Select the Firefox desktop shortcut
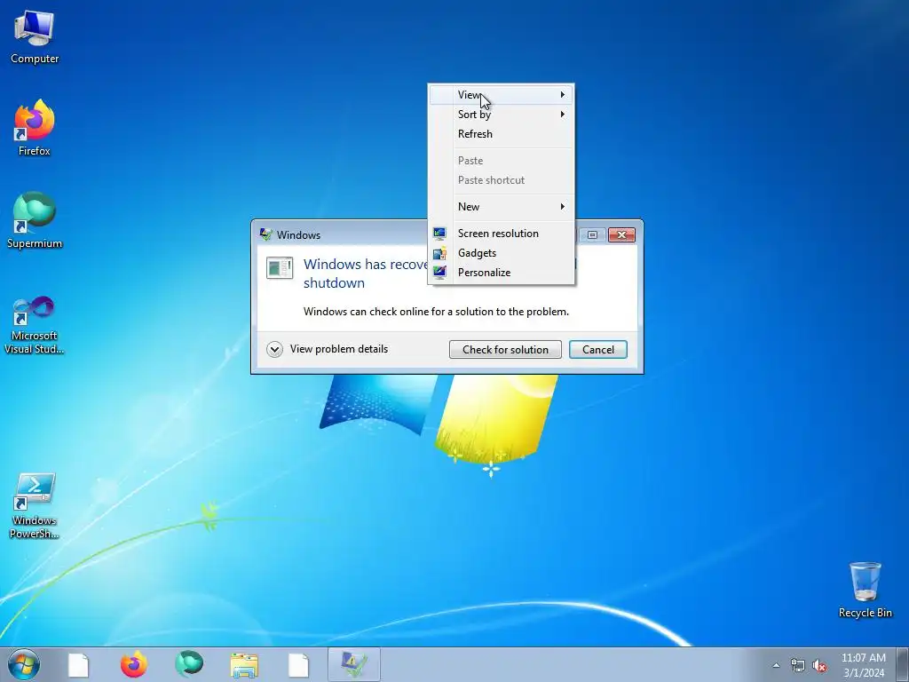This screenshot has width=909, height=682. point(35,128)
